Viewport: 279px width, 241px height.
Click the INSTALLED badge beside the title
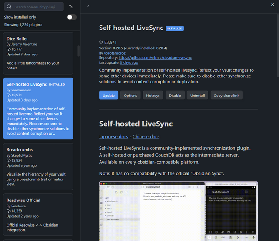point(174,28)
